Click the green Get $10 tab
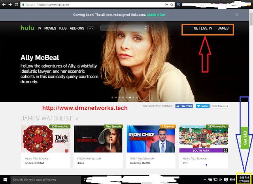Image resolution: width=253 pixels, height=184 pixels. tap(245, 138)
